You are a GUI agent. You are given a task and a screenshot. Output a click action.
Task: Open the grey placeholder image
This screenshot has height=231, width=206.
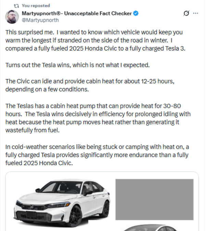[x=154, y=200]
